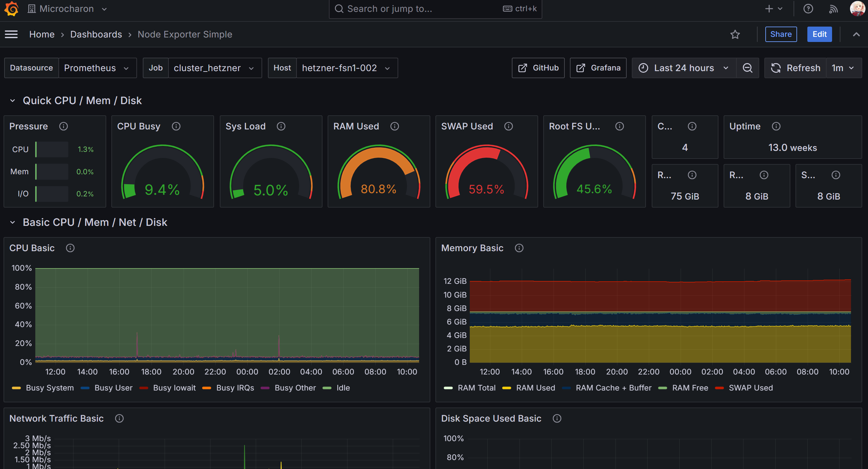Open the help question mark icon
The height and width of the screenshot is (469, 868).
pos(808,9)
